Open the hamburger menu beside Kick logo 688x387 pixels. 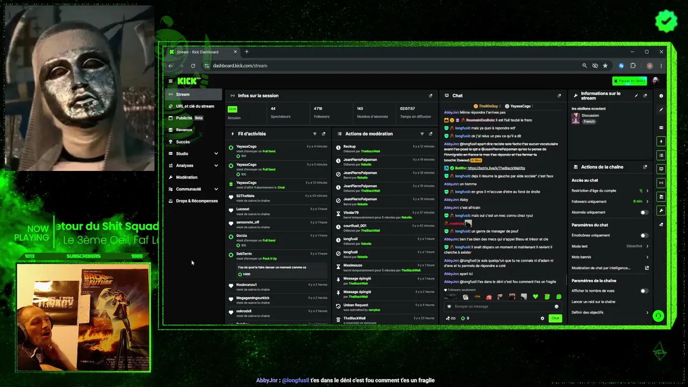(170, 81)
